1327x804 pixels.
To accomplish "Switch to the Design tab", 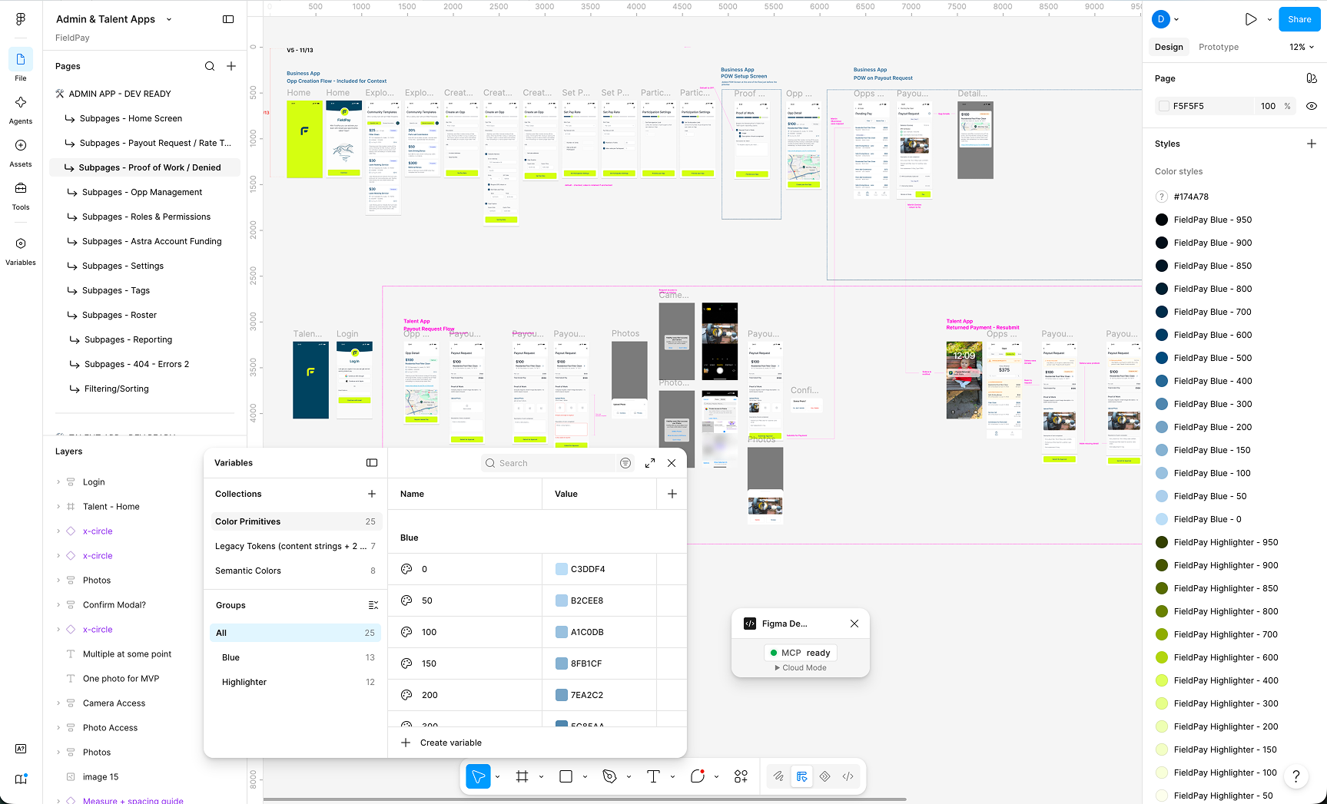I will [x=1169, y=47].
